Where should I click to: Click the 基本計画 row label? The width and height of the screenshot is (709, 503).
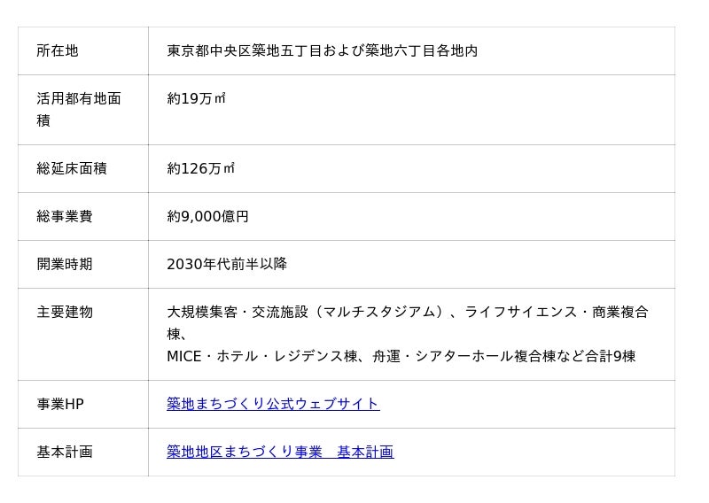[x=65, y=452]
